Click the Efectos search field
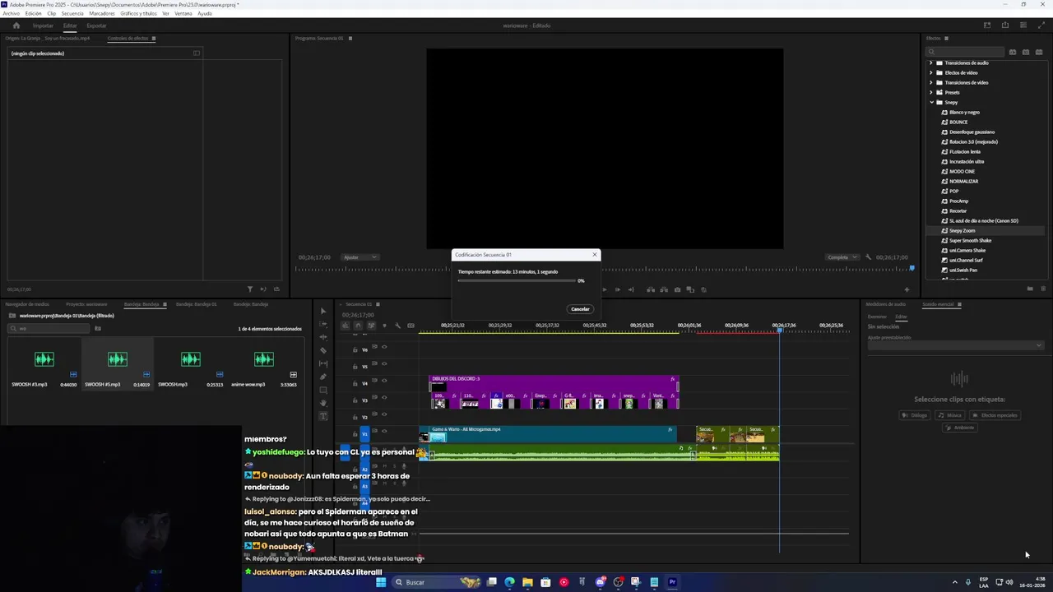Viewport: 1053px width, 592px height. [964, 52]
